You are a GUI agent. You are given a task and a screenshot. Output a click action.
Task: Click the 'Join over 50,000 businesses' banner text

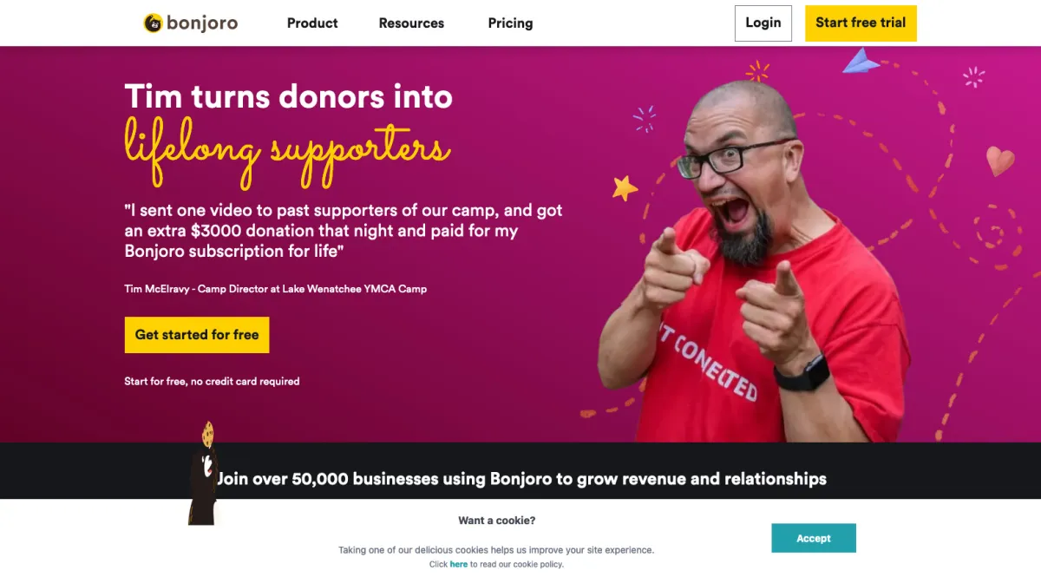pos(521,478)
